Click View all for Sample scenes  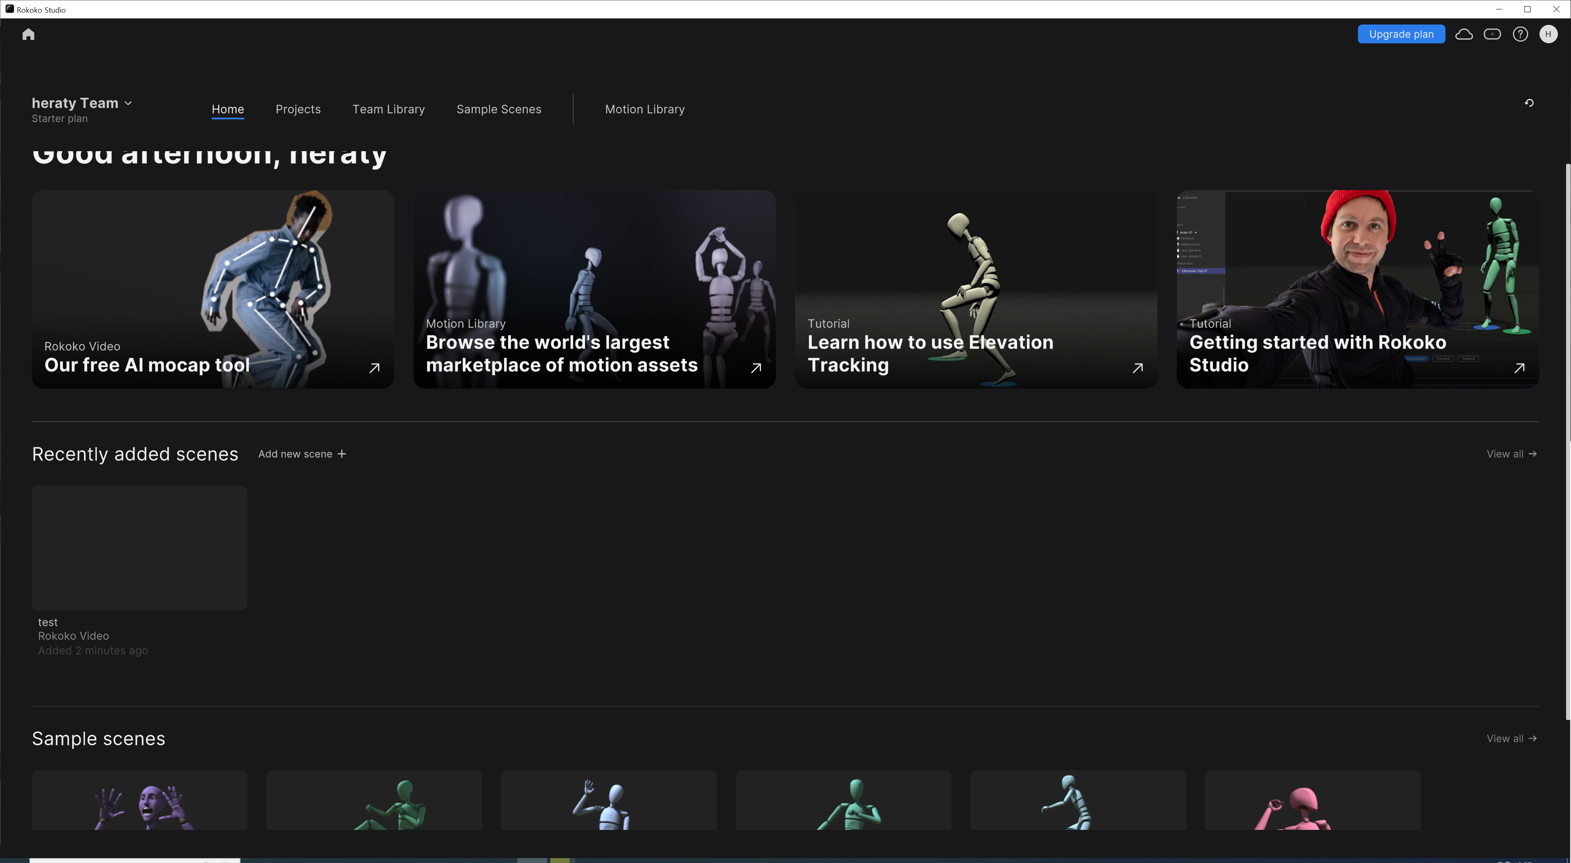pyautogui.click(x=1510, y=739)
